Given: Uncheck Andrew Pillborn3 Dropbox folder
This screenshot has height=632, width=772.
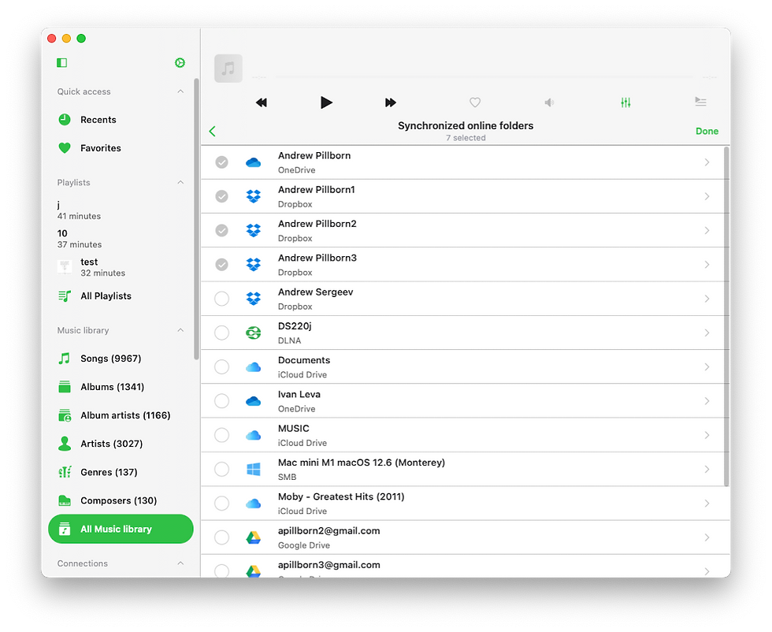Looking at the screenshot, I should pos(222,265).
